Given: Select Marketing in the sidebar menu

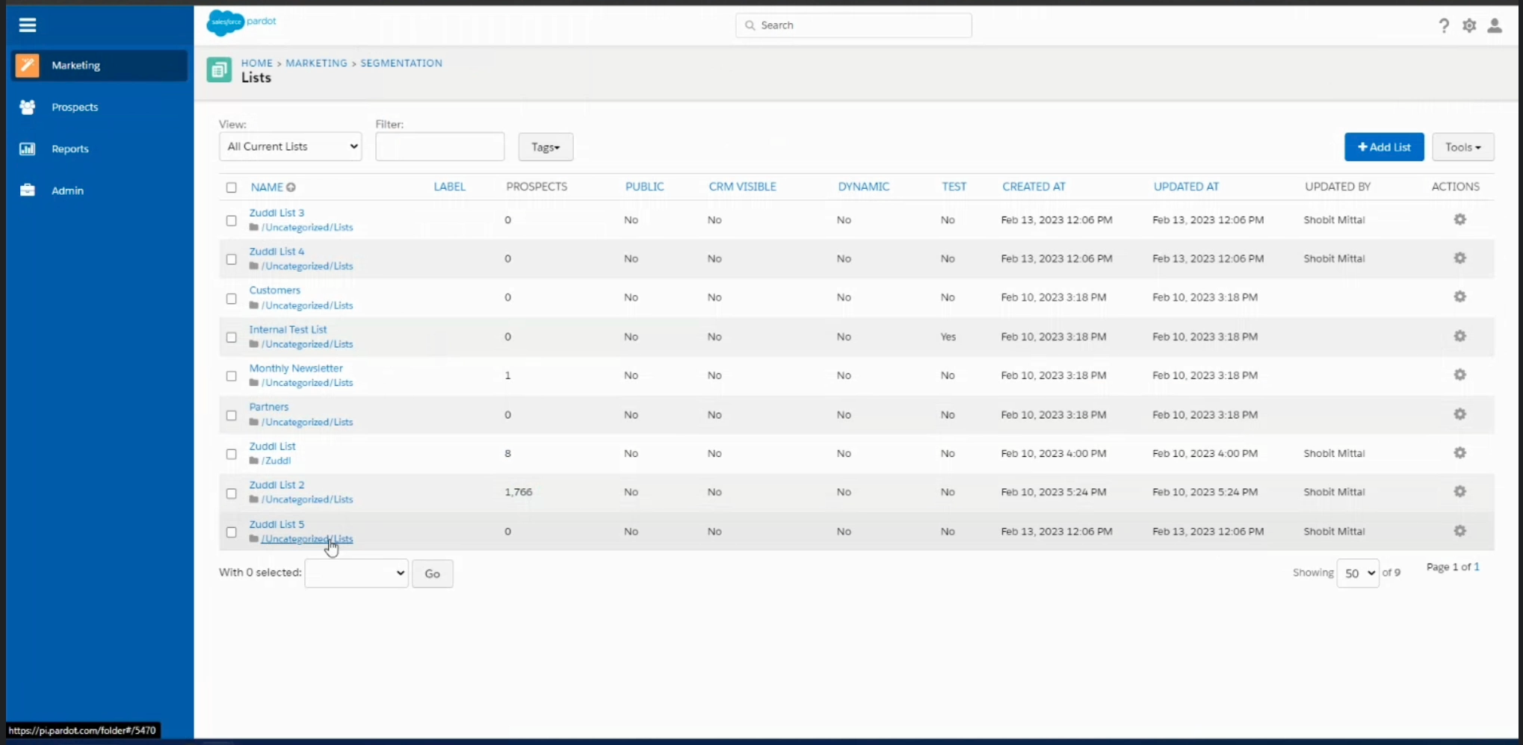Looking at the screenshot, I should [76, 66].
